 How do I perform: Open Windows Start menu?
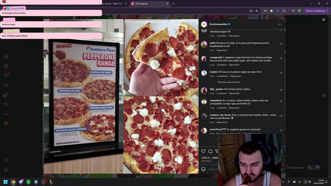(x=5, y=182)
